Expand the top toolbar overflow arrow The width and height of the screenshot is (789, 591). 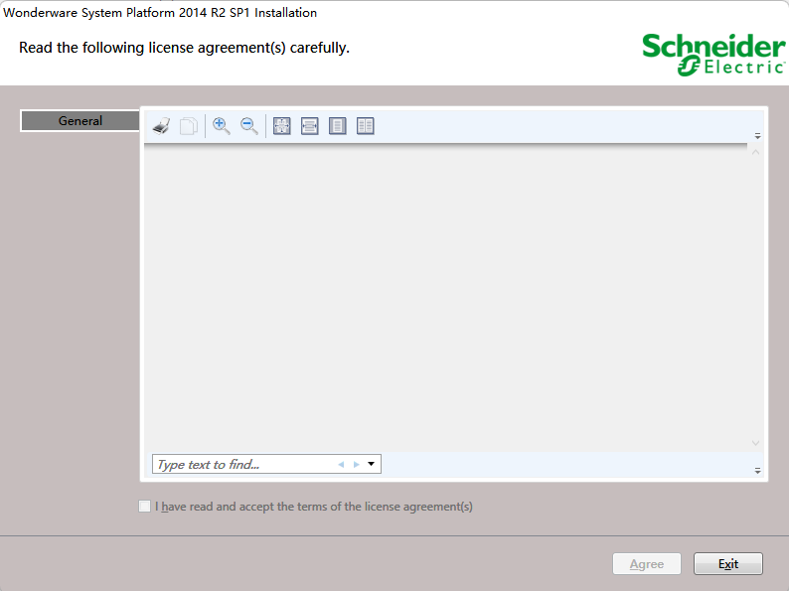pos(757,136)
